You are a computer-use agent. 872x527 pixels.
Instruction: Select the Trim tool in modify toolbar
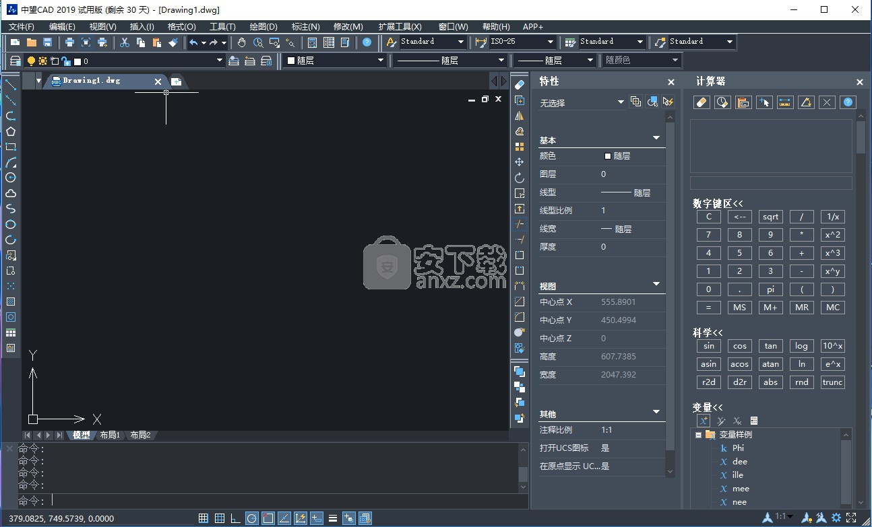pyautogui.click(x=519, y=224)
